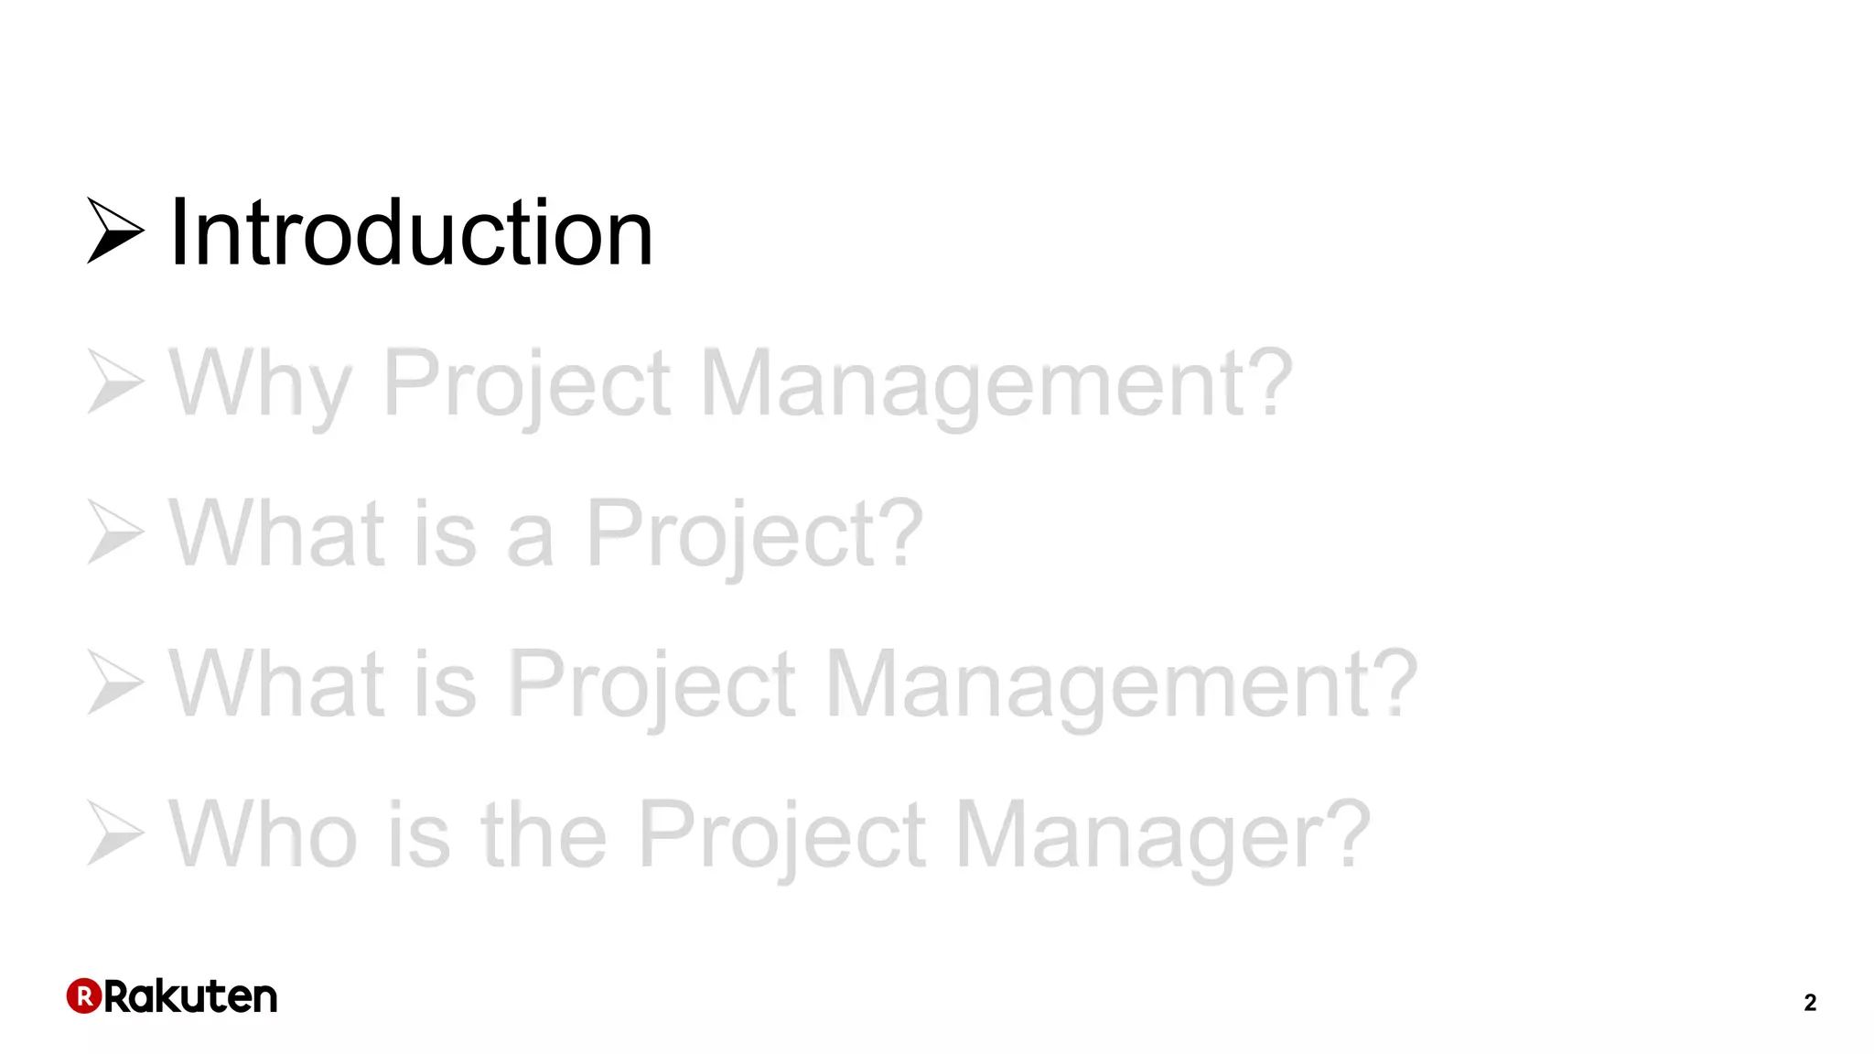This screenshot has height=1054, width=1874.
Task: Select the What is Project Management? line
Action: (x=792, y=685)
